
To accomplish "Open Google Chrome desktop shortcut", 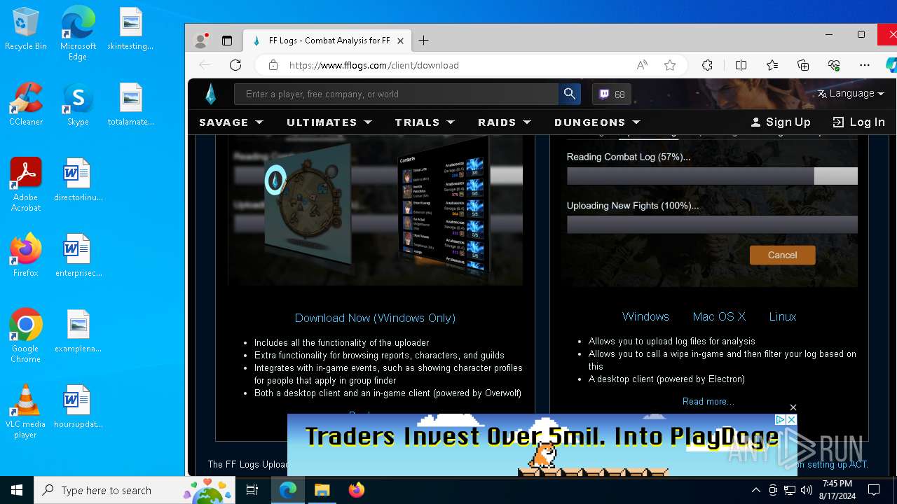I will point(26,335).
